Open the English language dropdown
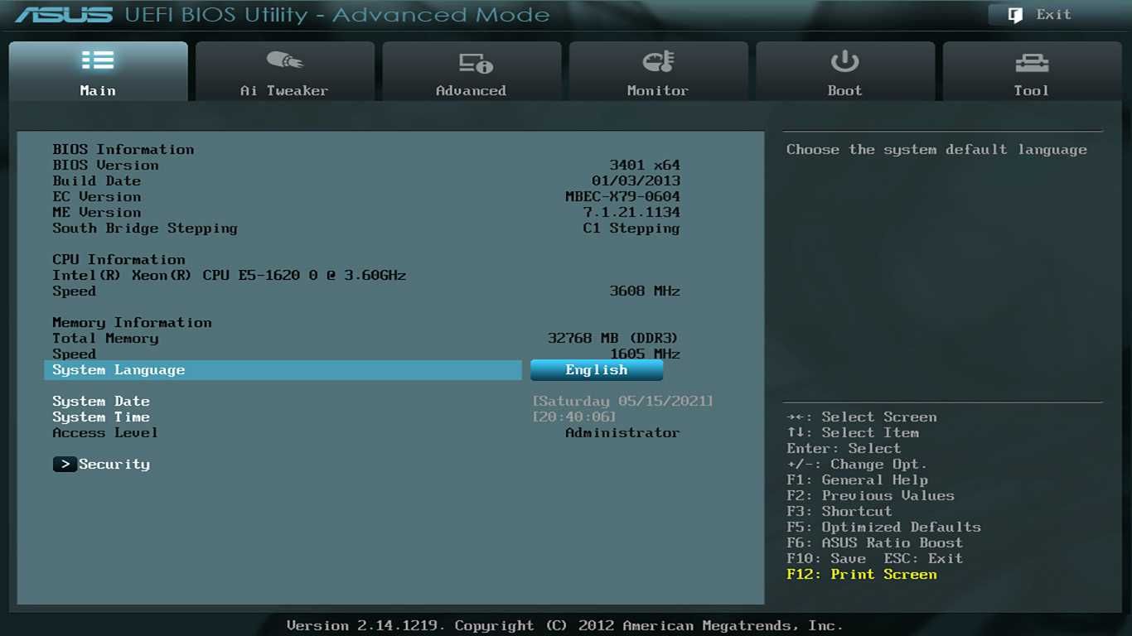 pos(597,370)
